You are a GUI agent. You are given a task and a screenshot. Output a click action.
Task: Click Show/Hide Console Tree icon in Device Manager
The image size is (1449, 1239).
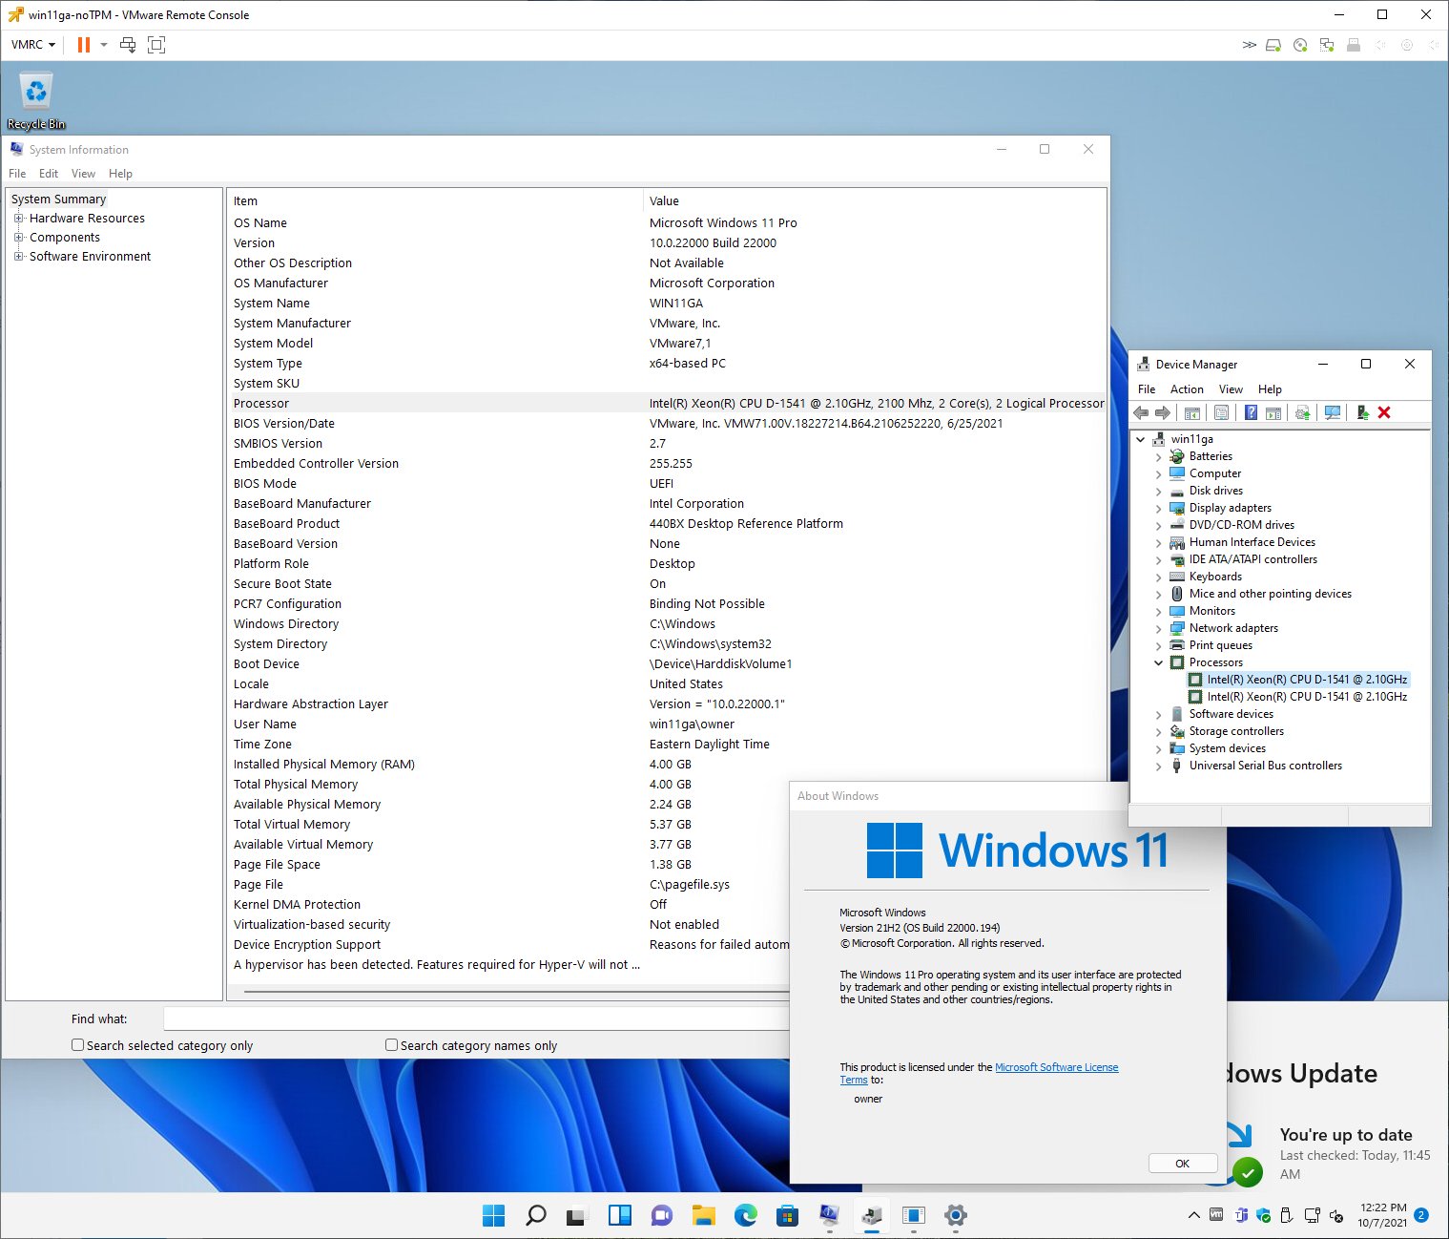(1192, 412)
